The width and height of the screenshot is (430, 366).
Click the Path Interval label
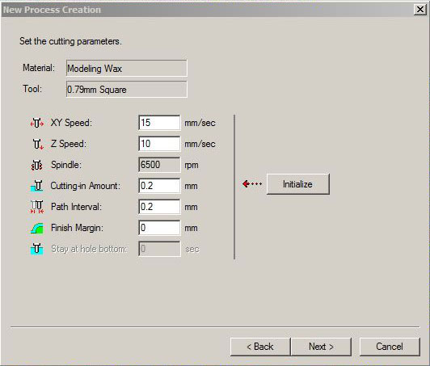coord(76,207)
